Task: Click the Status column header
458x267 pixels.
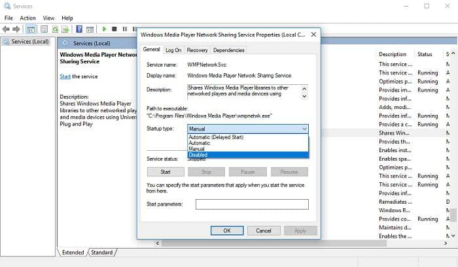Action: tap(425, 54)
